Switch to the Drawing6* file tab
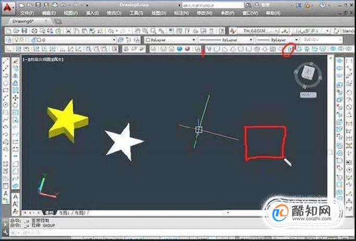 coord(23,21)
